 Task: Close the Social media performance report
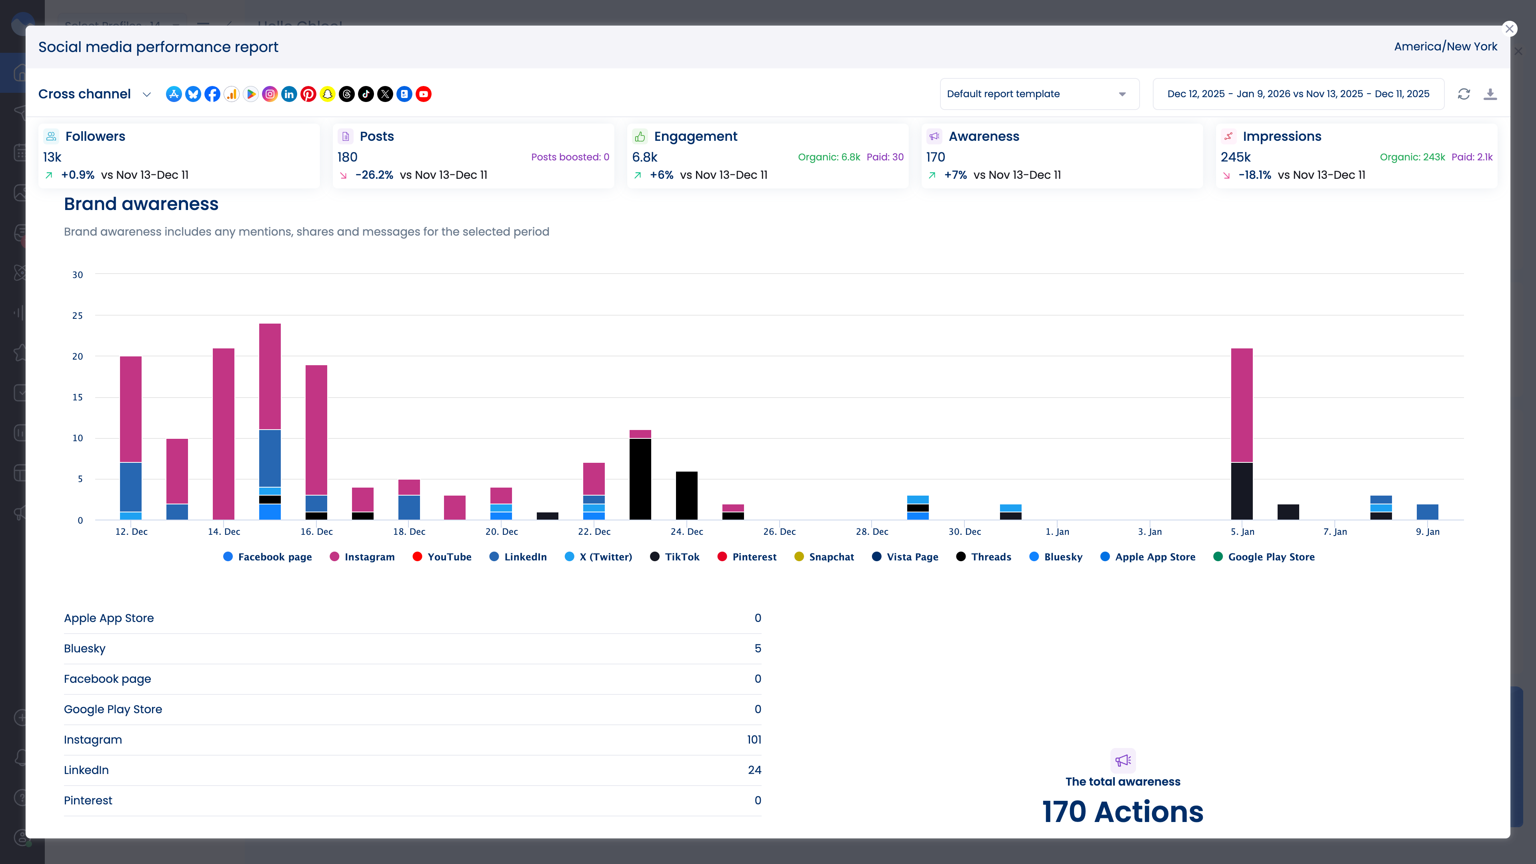(x=1509, y=28)
